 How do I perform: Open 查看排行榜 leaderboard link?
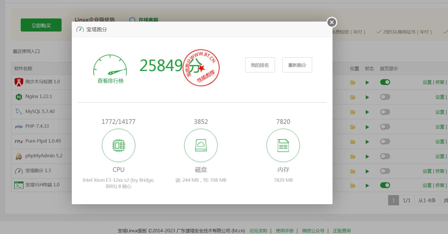tap(110, 81)
